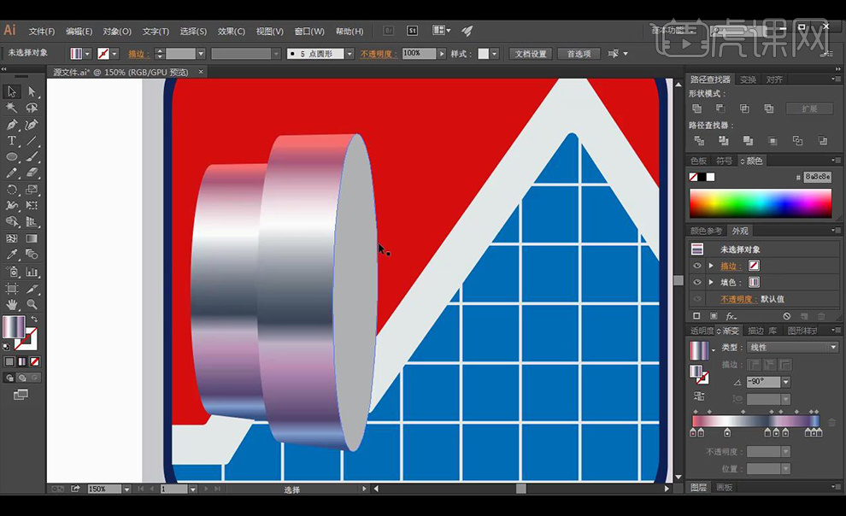The image size is (846, 516).
Task: Select the Zoom magnifier tool
Action: 32,305
